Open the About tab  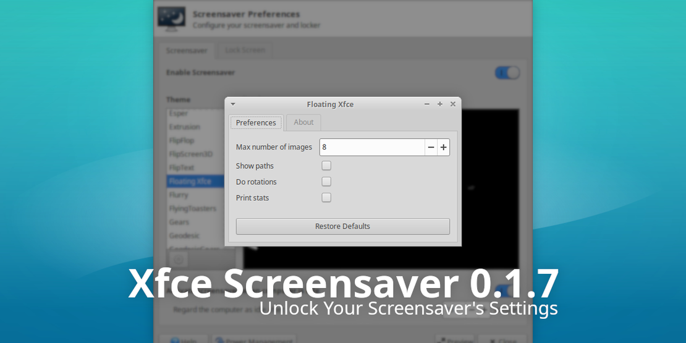click(303, 122)
